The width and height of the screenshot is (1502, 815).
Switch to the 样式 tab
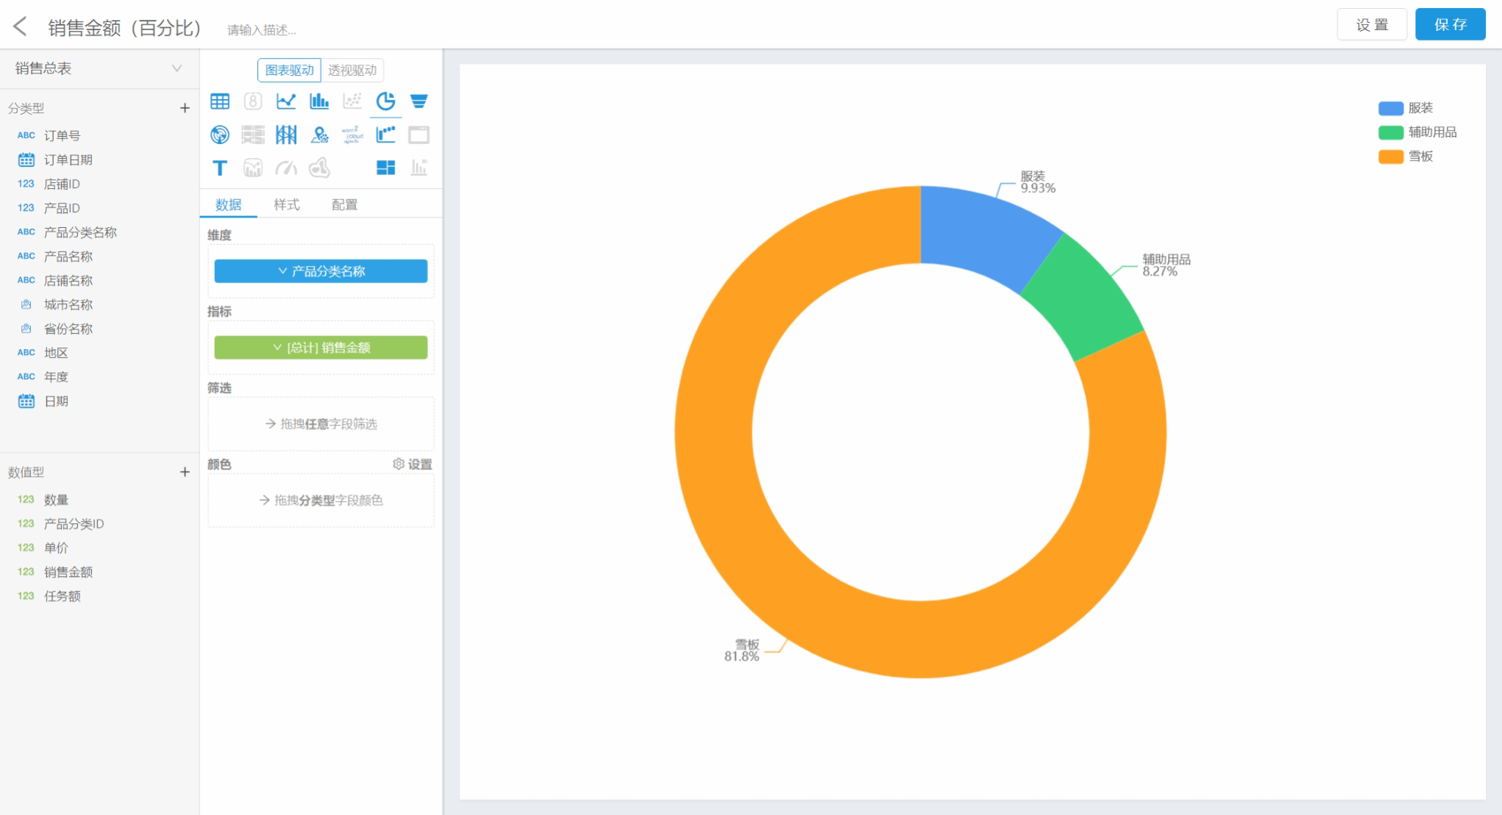(286, 204)
